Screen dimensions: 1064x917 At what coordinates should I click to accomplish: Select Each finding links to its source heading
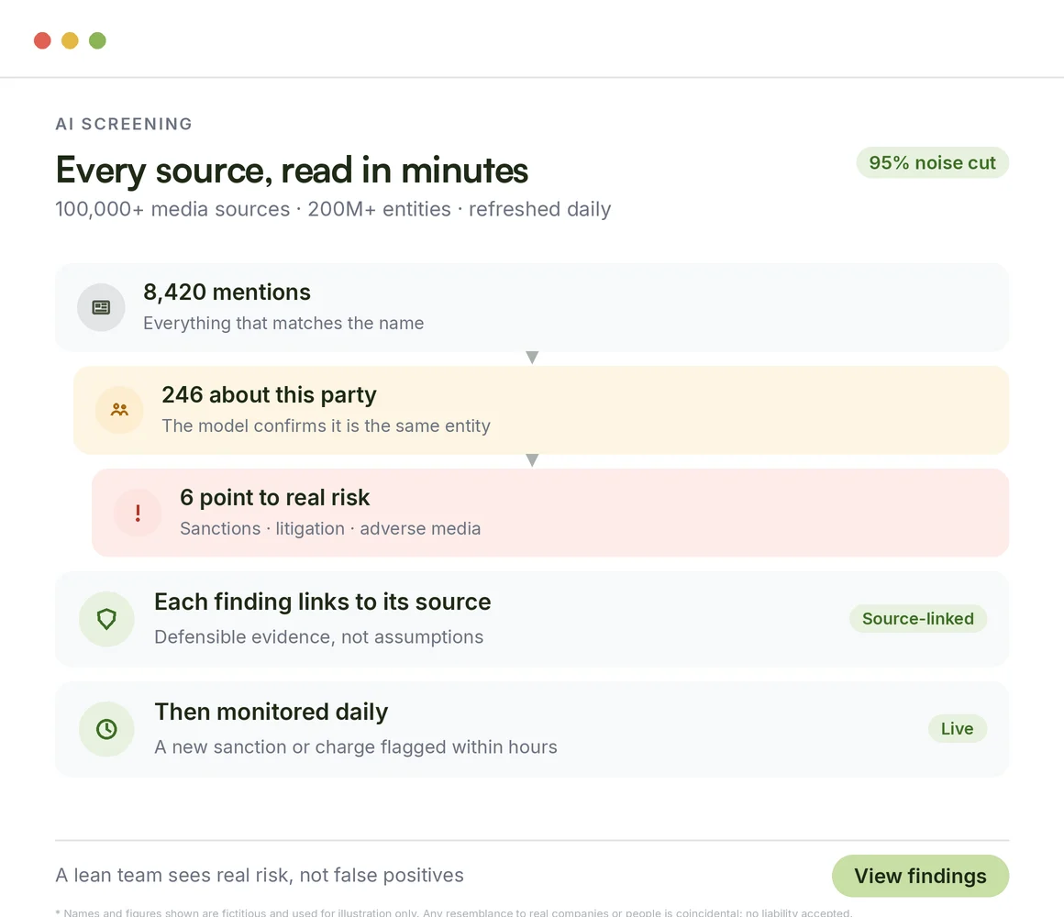(x=322, y=602)
